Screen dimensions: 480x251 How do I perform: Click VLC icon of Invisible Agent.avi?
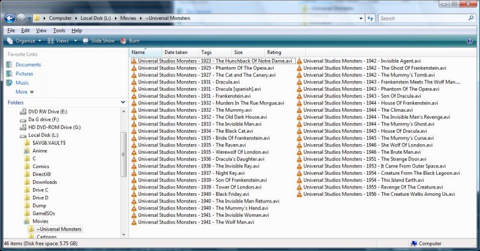[299, 61]
